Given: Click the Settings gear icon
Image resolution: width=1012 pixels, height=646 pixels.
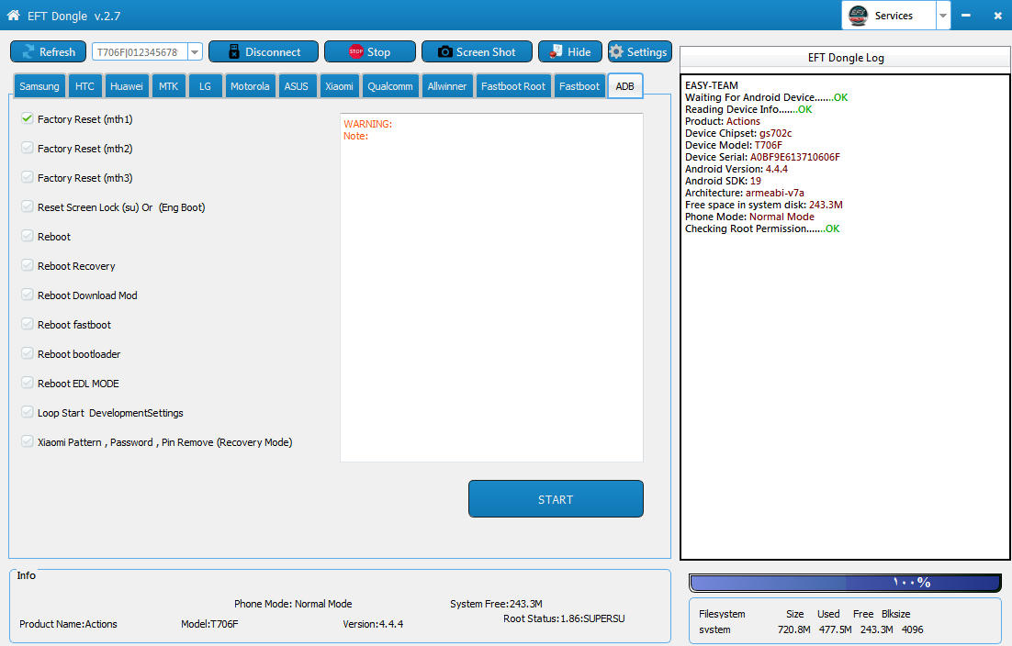Looking at the screenshot, I should (x=616, y=52).
